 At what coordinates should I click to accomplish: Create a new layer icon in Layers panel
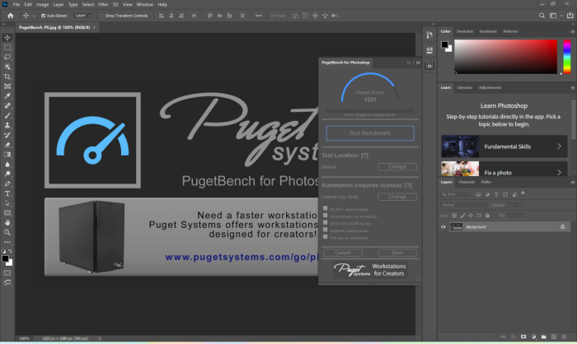click(x=554, y=337)
